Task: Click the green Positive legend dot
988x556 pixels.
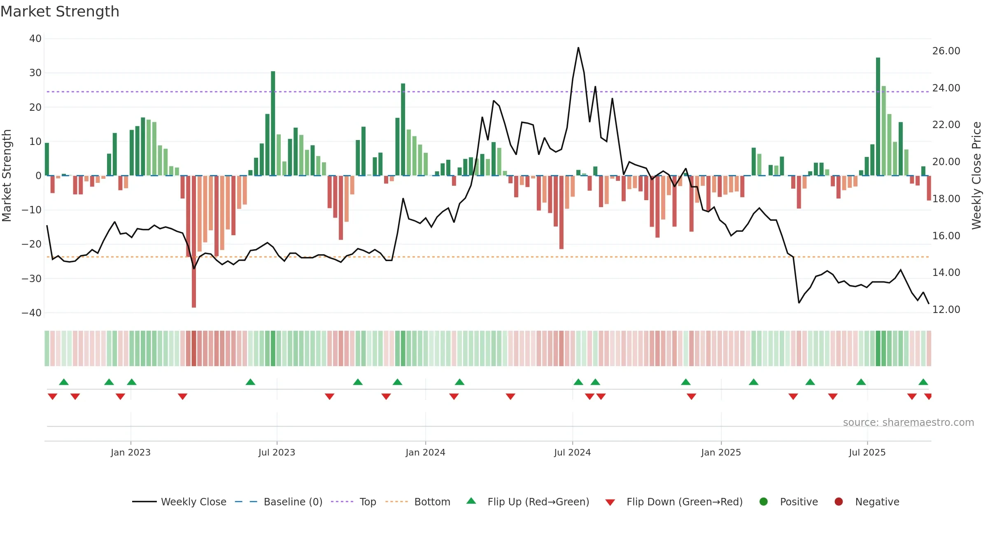Action: (x=764, y=502)
